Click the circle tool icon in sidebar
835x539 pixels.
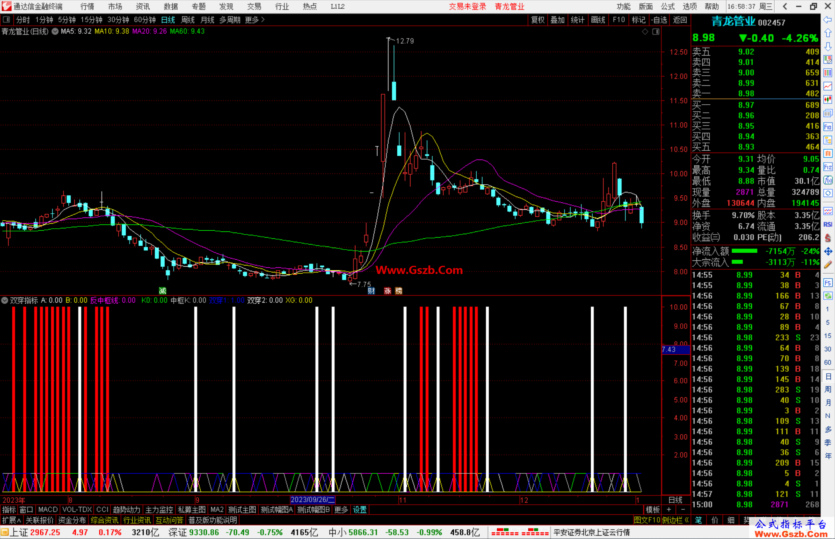coord(828,193)
